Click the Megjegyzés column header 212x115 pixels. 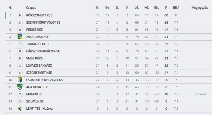click(x=200, y=8)
